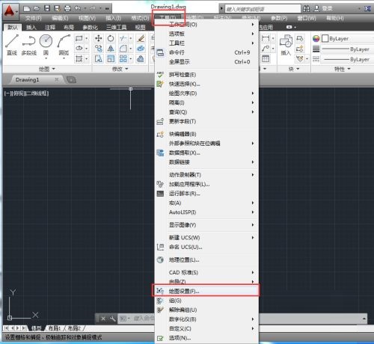The image size is (374, 344).
Task: Click the [俯视] view control label
Action: tap(18, 93)
